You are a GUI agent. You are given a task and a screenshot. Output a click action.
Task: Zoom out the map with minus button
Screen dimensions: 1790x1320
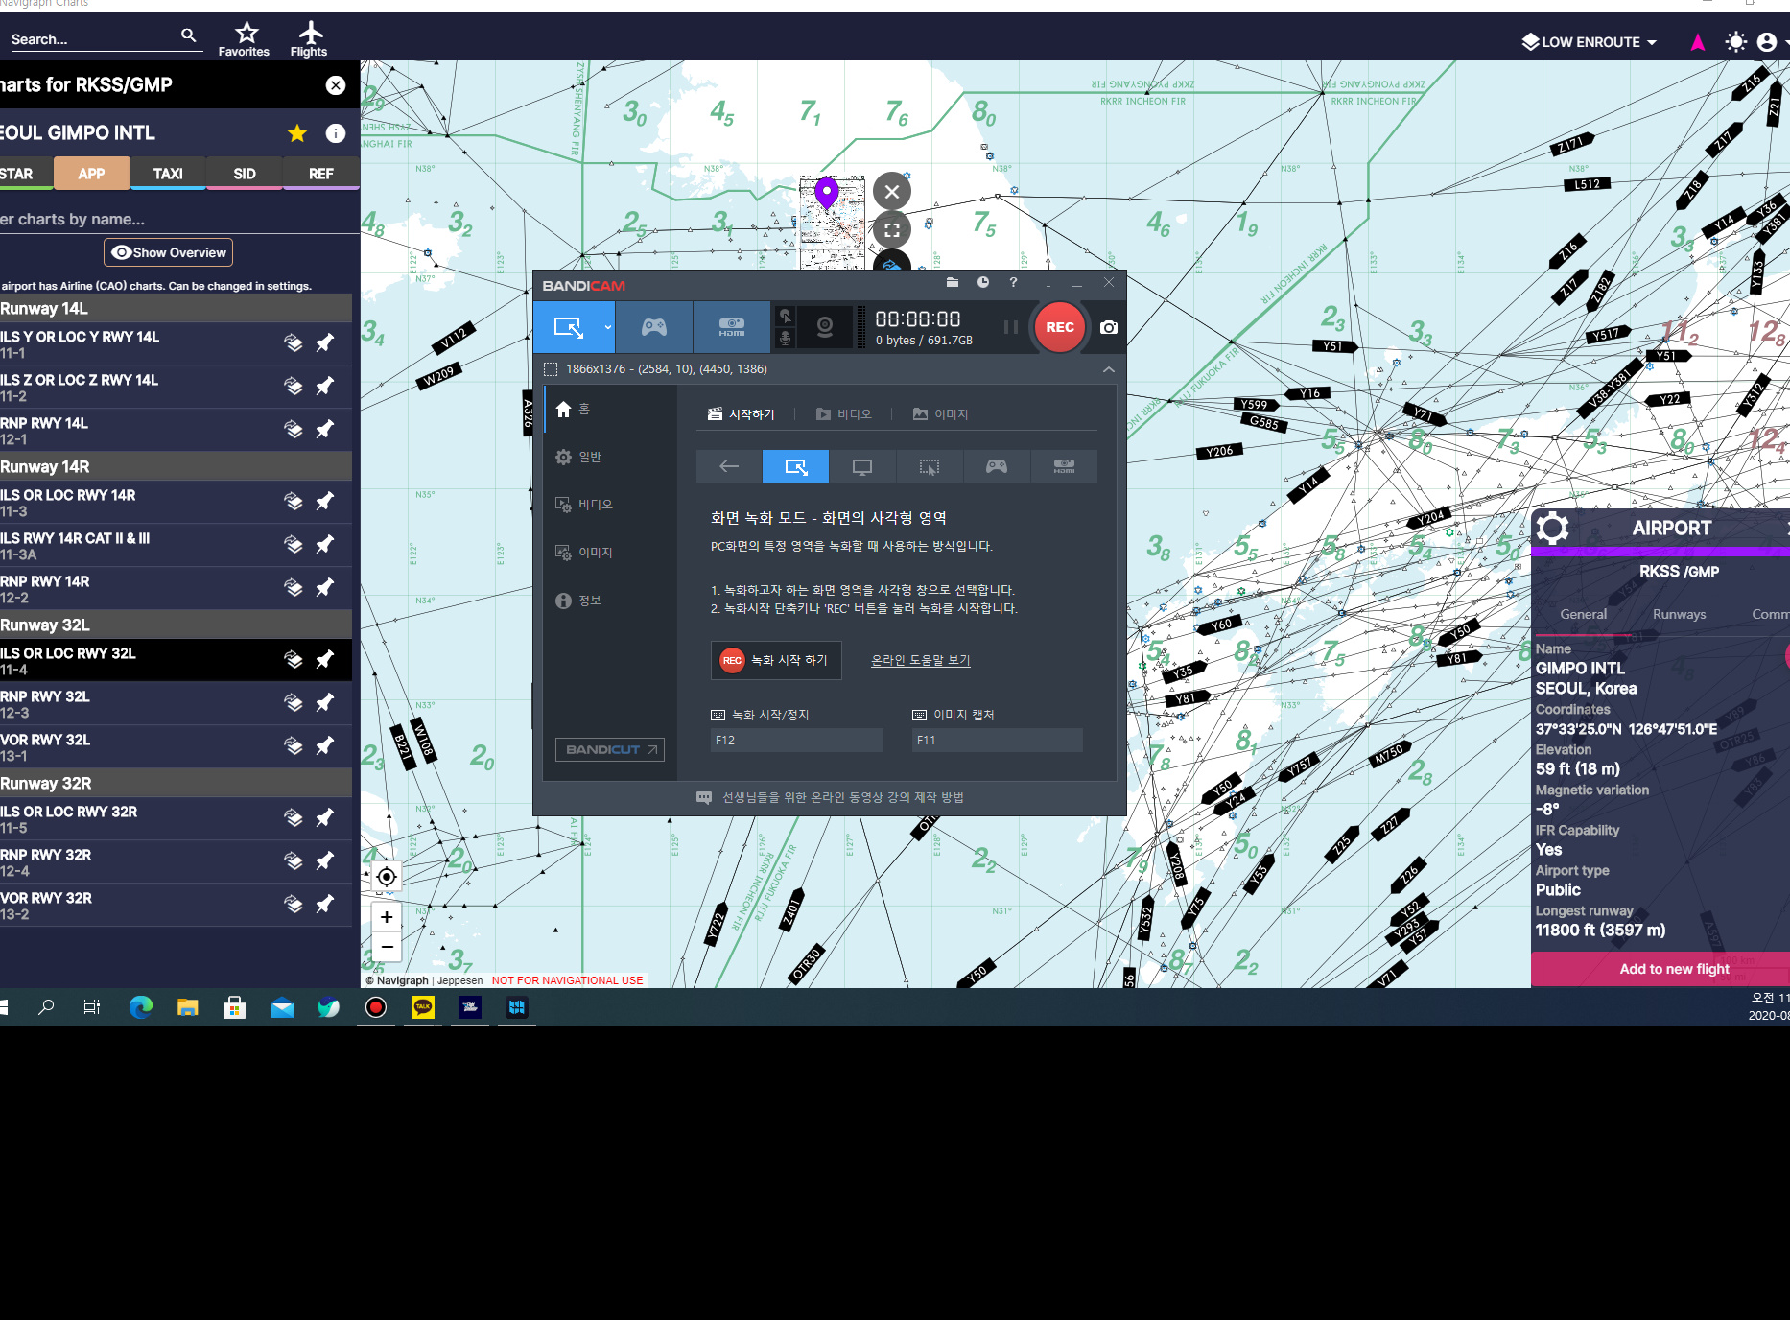pos(387,947)
